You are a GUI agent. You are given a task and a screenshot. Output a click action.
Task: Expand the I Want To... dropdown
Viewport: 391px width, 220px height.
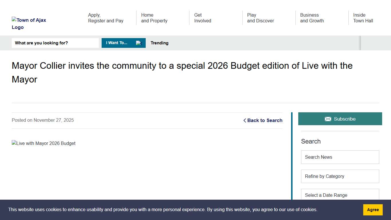pos(117,43)
